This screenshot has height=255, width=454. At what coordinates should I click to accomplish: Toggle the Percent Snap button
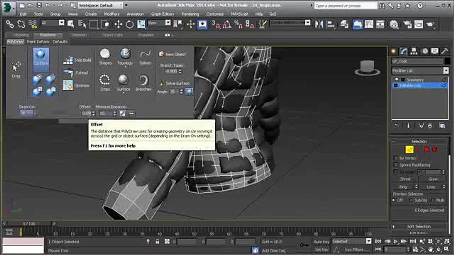coord(238,24)
